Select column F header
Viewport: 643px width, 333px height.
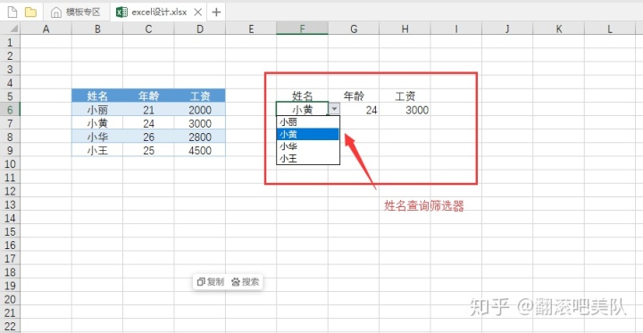click(x=302, y=29)
